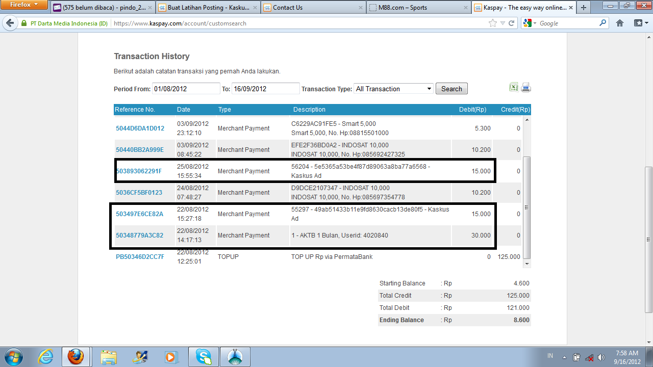Click the browser URL address bar
Screen dimensions: 653x367
point(298,23)
